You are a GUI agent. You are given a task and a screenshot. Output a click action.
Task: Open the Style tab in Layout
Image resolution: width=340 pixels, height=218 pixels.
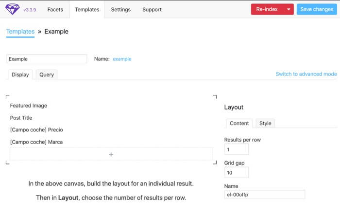(265, 123)
